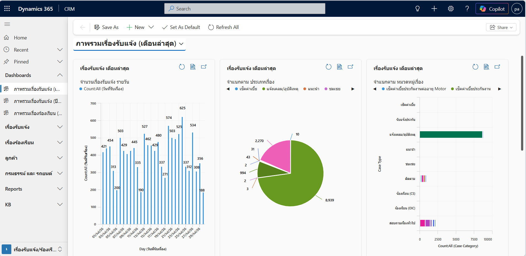The width and height of the screenshot is (526, 256).
Task: Click the tallest bar labeled 625
Action: pos(182,170)
